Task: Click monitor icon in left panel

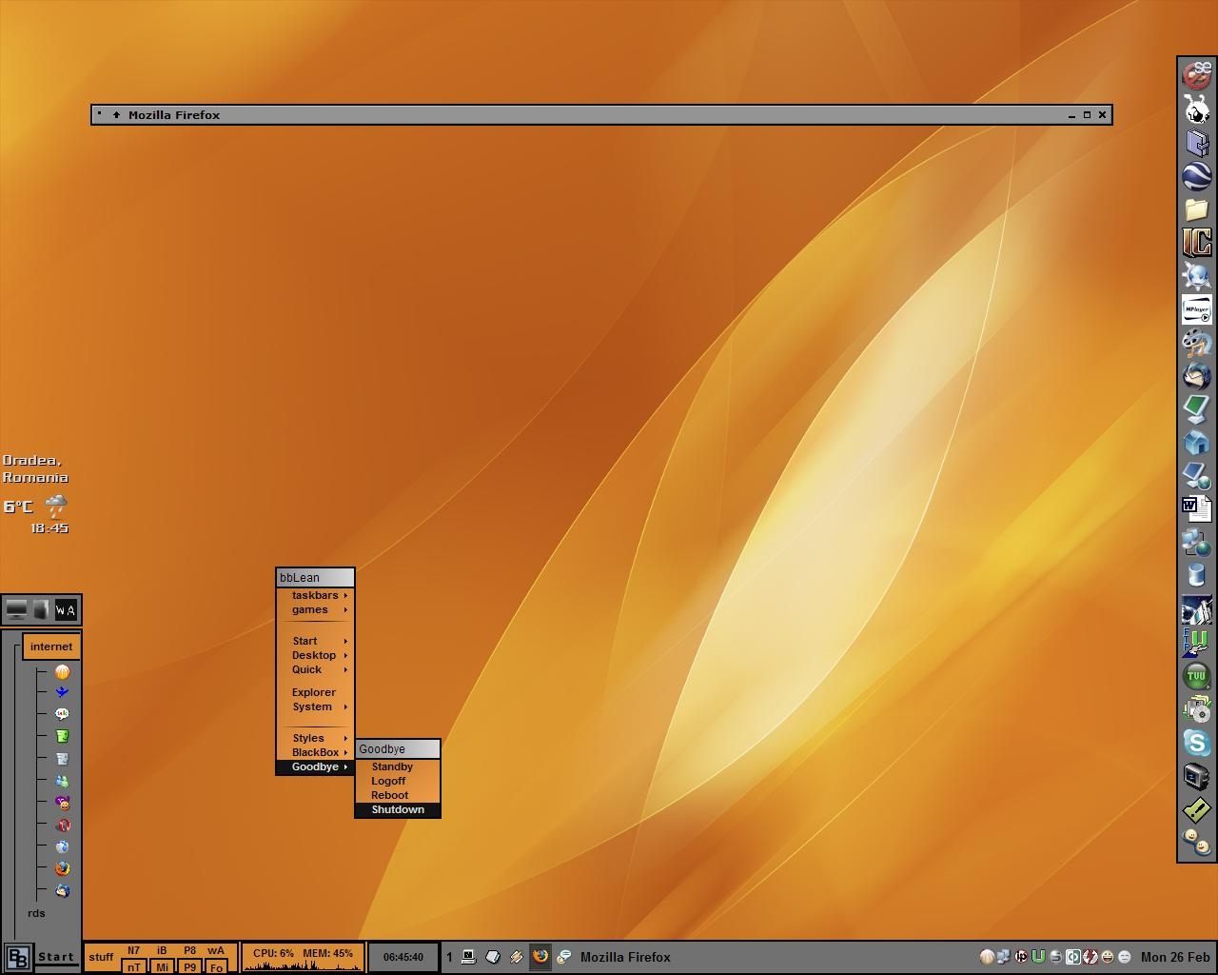Action: pyautogui.click(x=16, y=609)
